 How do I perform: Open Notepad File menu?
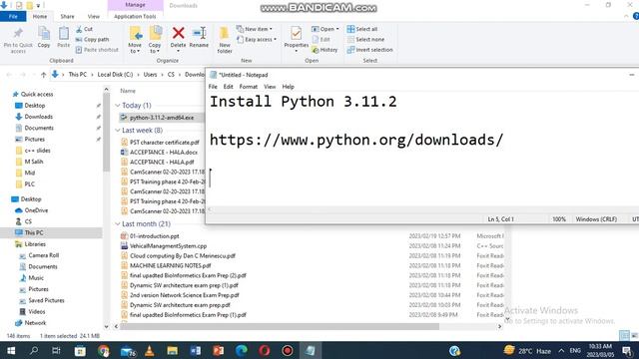[x=213, y=87]
